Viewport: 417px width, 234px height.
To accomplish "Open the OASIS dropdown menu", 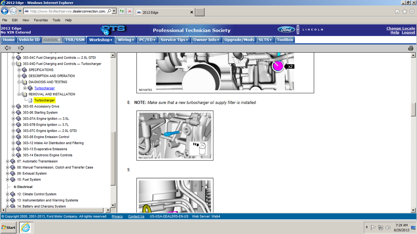I will pyautogui.click(x=52, y=40).
